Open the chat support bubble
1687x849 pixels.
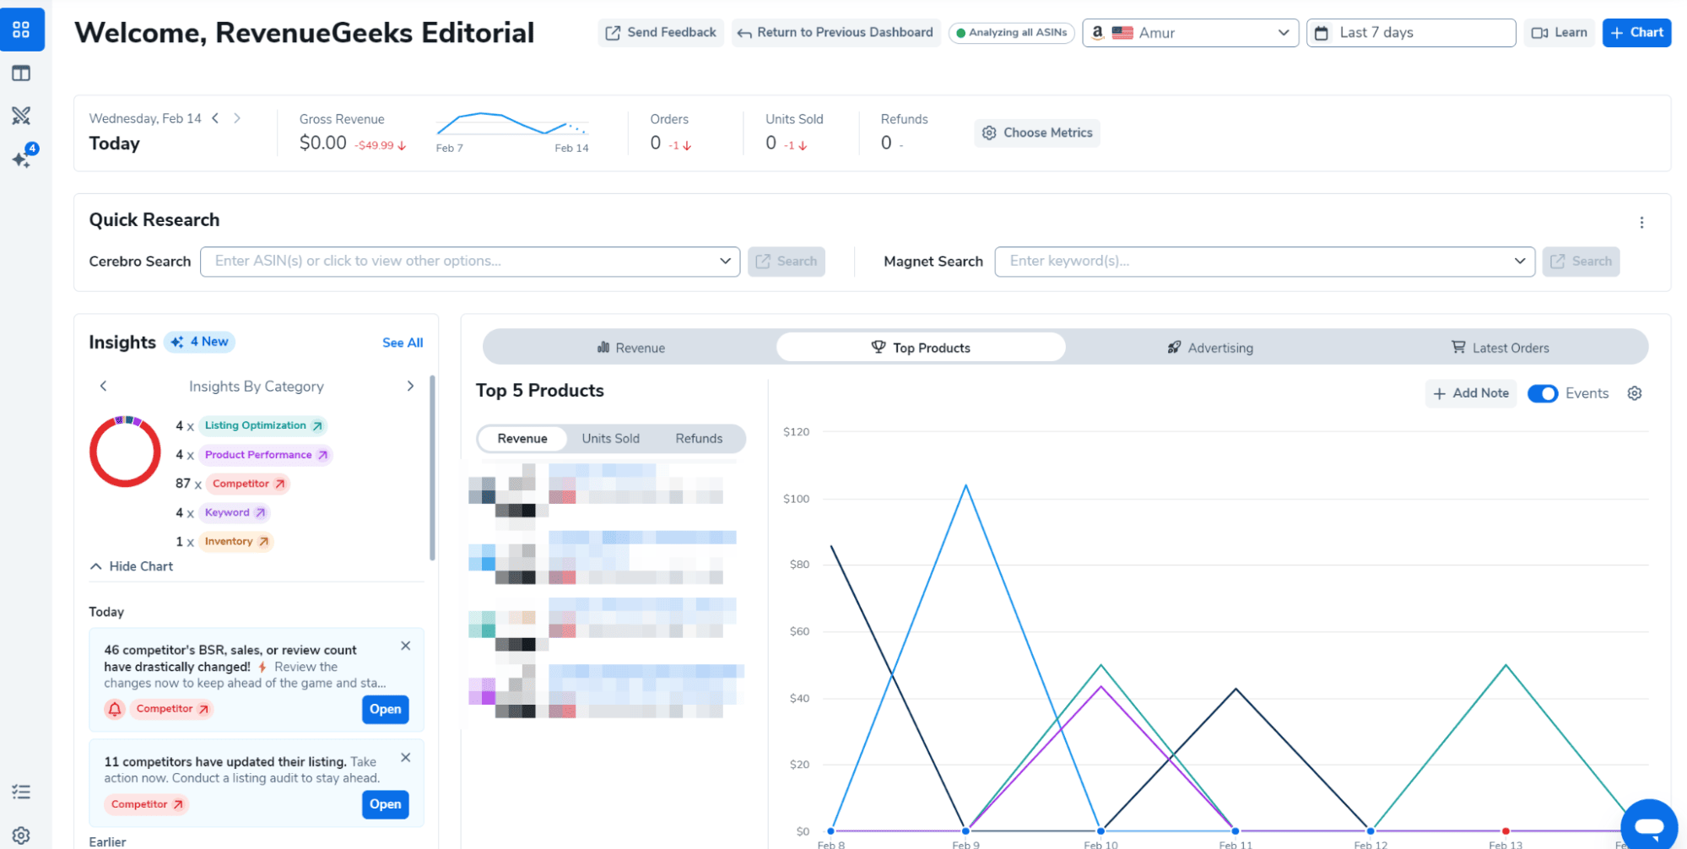click(x=1648, y=825)
